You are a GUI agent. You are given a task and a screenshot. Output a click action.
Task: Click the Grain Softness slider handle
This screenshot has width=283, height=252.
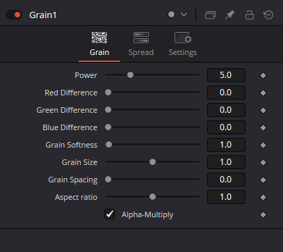click(108, 145)
